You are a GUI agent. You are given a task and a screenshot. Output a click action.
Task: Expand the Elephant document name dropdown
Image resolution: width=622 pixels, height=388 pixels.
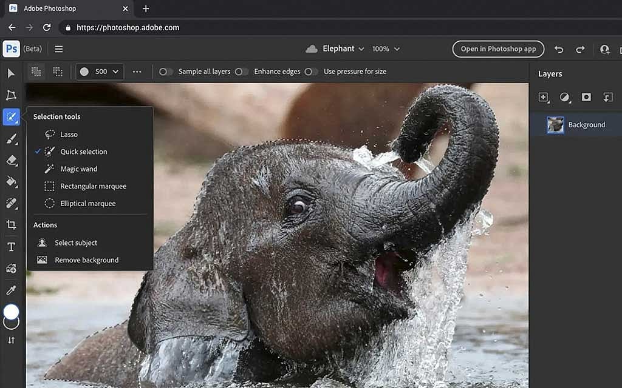coord(343,48)
